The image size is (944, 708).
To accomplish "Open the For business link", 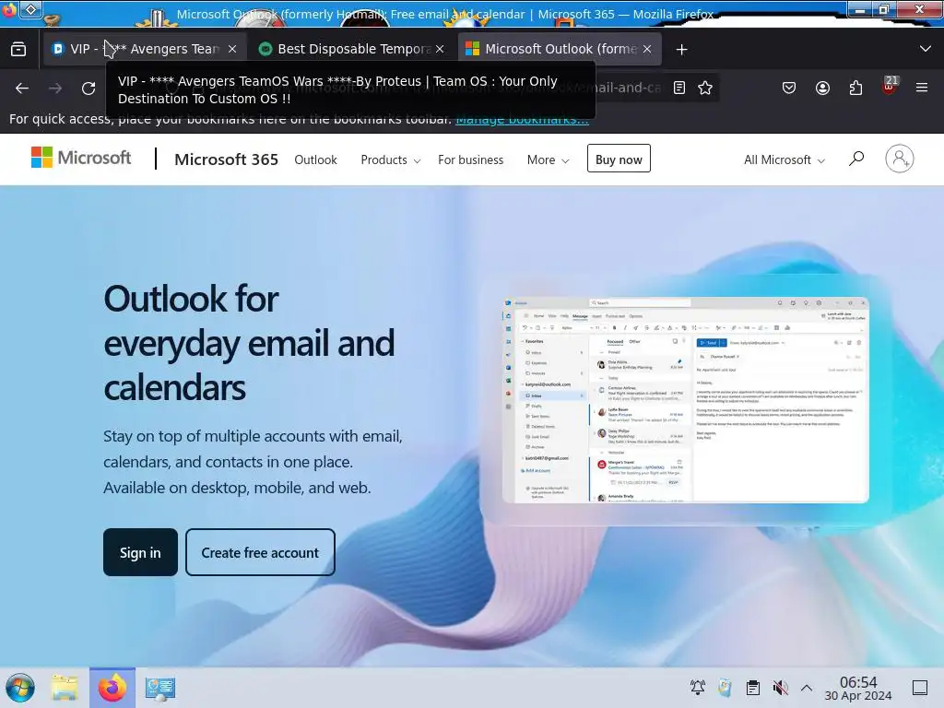I will [x=470, y=159].
